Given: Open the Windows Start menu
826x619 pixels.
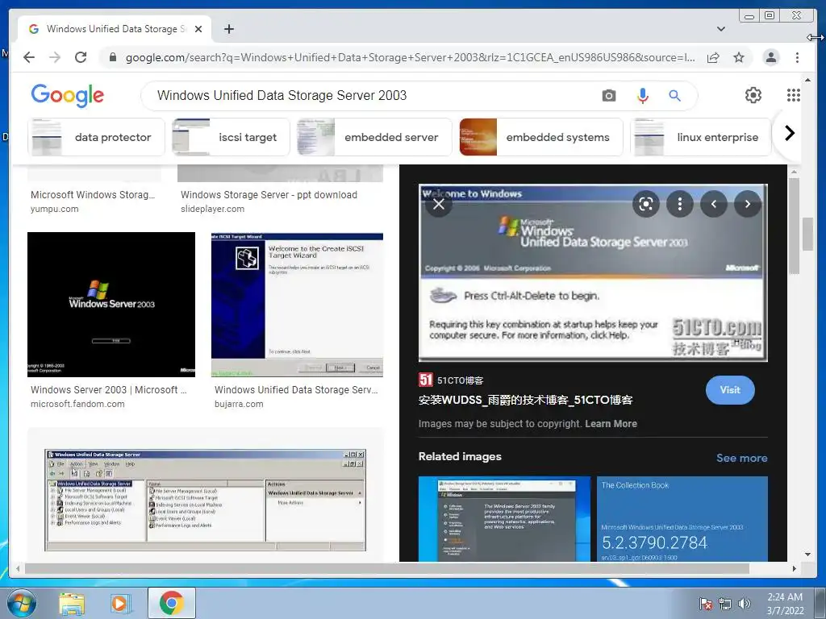Looking at the screenshot, I should tap(21, 603).
